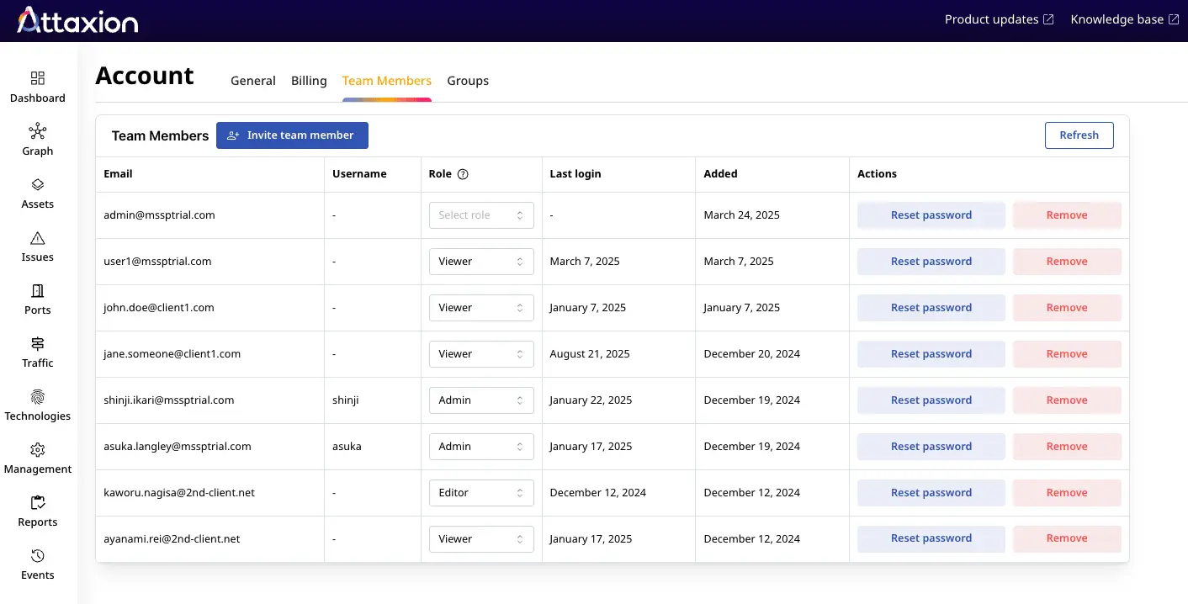1188x604 pixels.
Task: Open Viewer role dropdown for user1@mssptrial.com
Action: (x=481, y=262)
